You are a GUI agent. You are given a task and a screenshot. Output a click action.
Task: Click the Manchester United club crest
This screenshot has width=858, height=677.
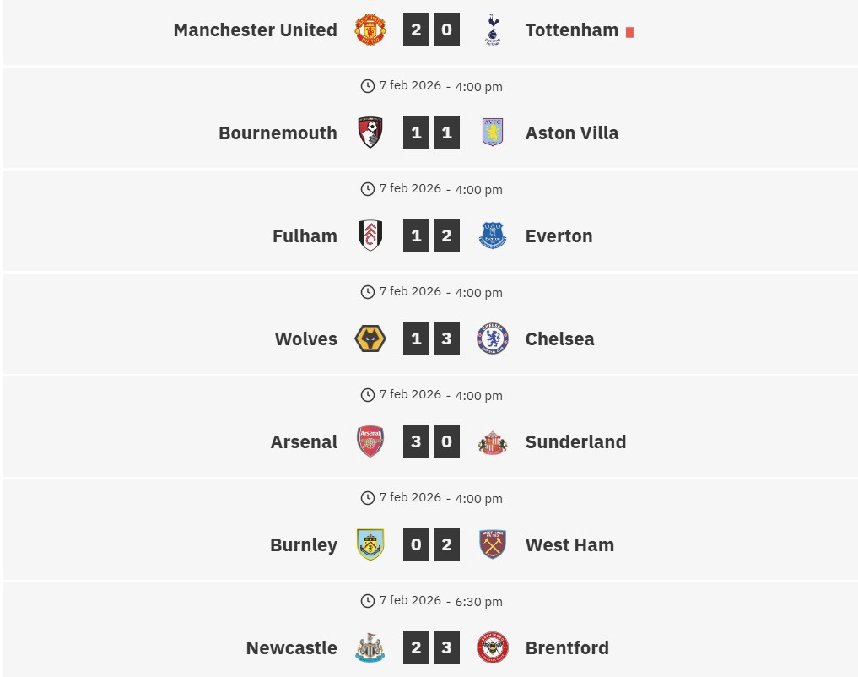pyautogui.click(x=370, y=30)
